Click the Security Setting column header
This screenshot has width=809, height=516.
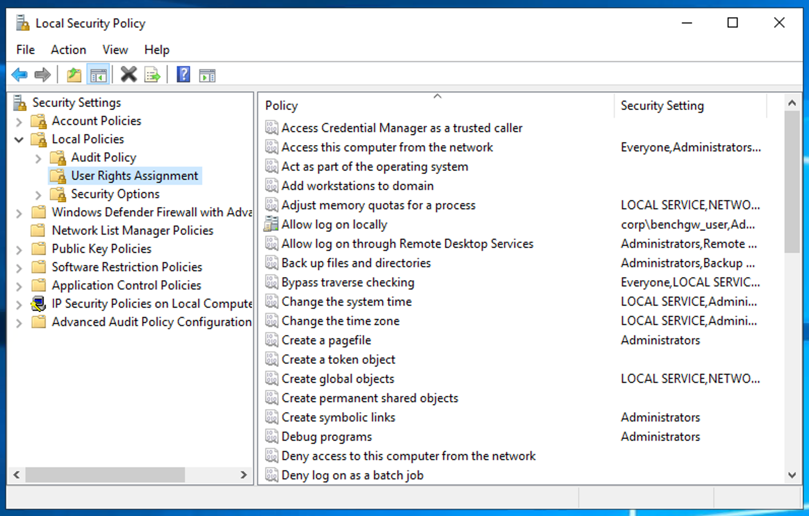[662, 106]
